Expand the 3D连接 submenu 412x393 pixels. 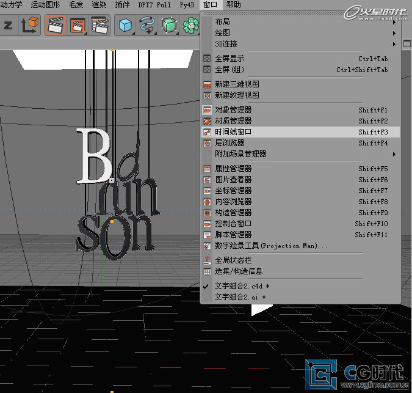click(394, 44)
